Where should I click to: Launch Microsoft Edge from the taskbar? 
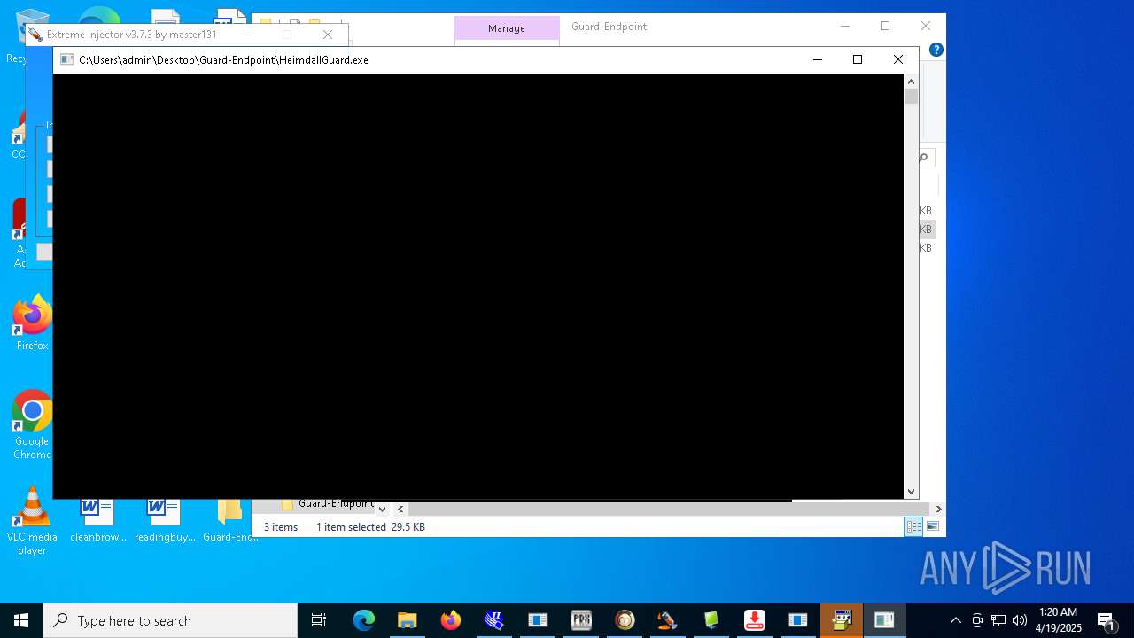click(364, 620)
